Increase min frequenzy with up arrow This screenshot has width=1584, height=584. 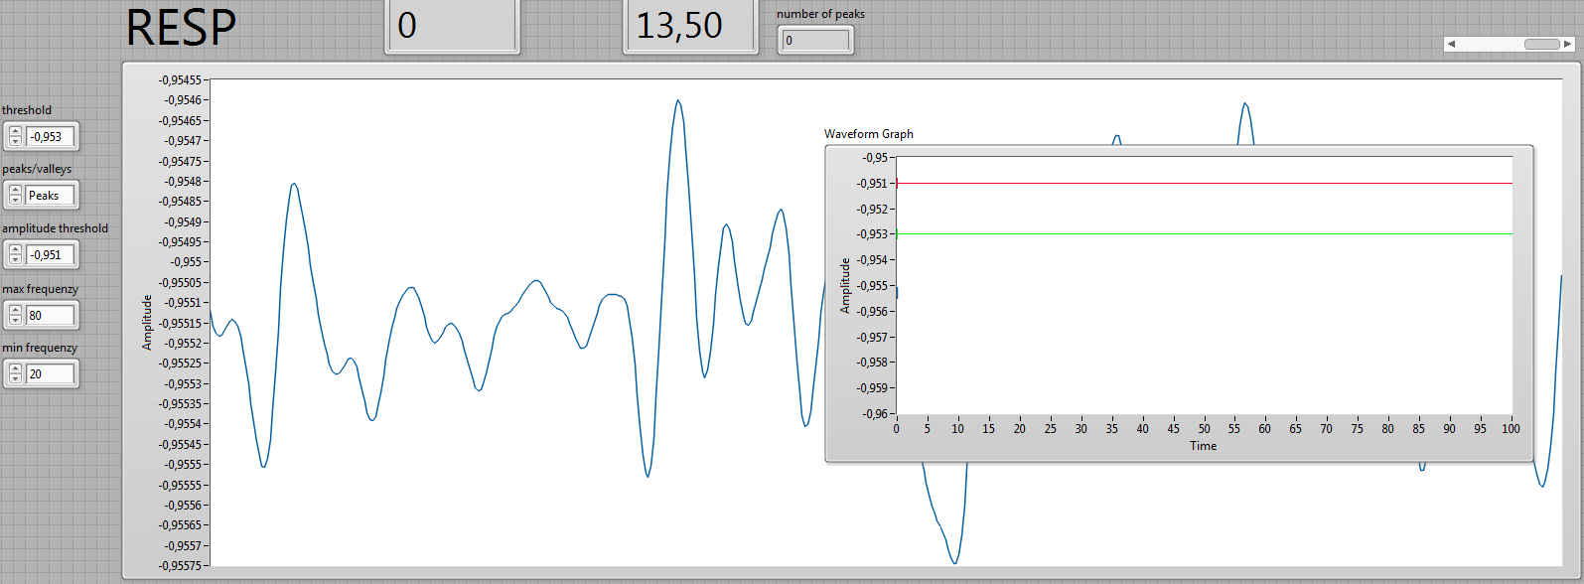(15, 369)
